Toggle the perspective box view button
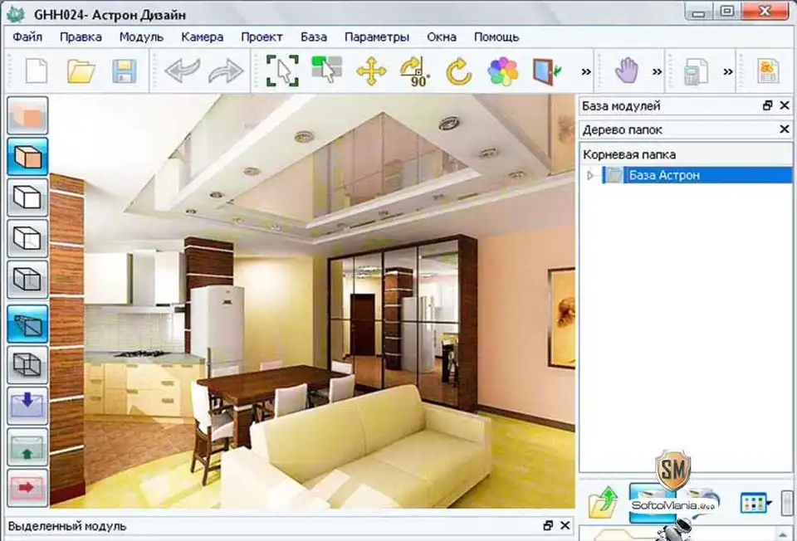The image size is (797, 541). pyautogui.click(x=27, y=324)
